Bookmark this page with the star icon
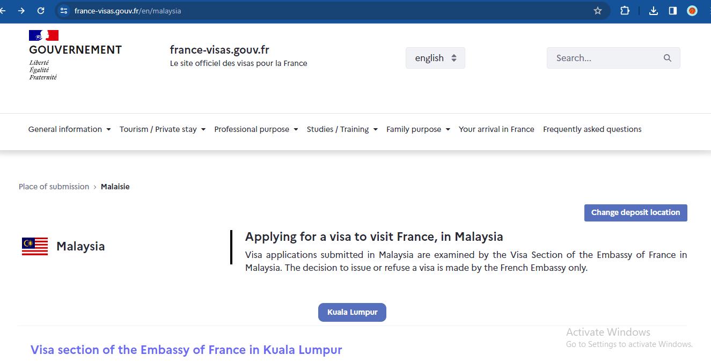This screenshot has height=362, width=711. 597,10
